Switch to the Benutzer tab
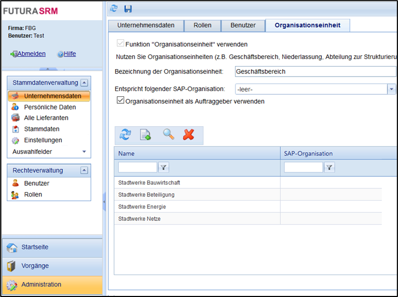The width and height of the screenshot is (398, 297). coord(243,25)
